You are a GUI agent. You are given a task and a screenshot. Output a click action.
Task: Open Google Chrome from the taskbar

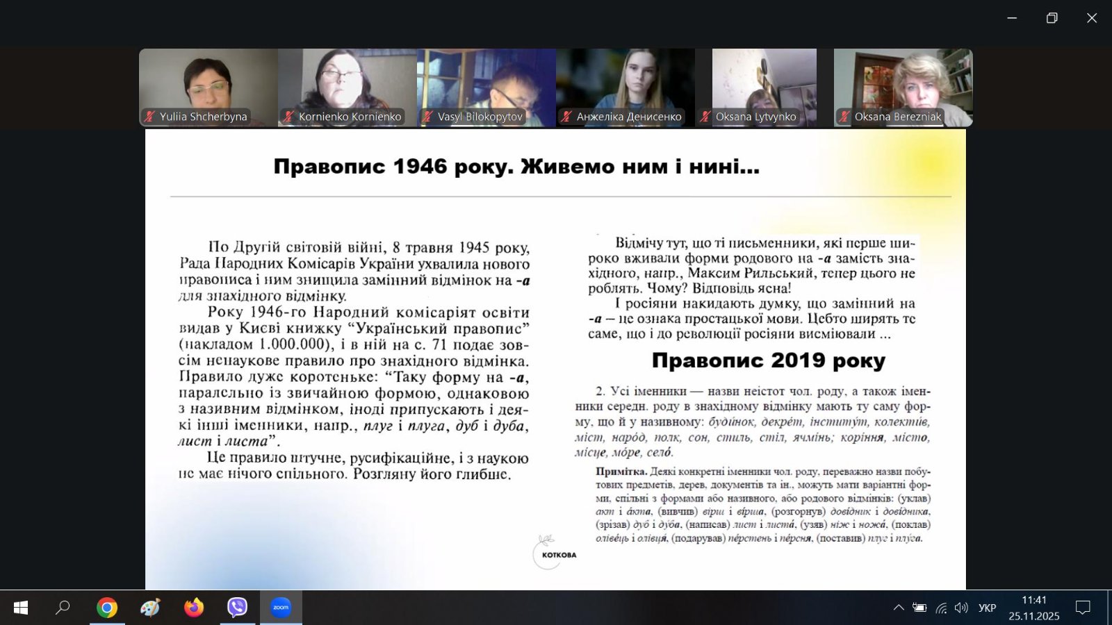point(107,608)
